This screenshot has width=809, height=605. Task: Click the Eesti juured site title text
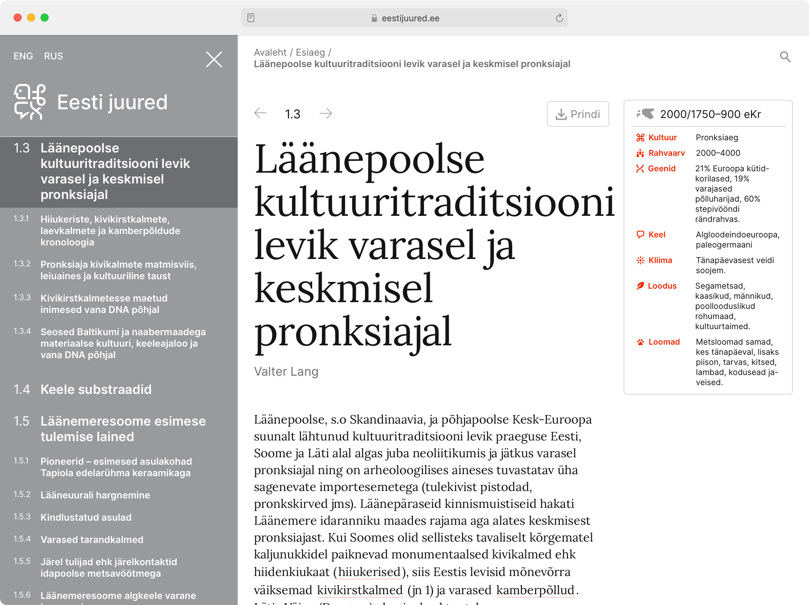(x=112, y=102)
